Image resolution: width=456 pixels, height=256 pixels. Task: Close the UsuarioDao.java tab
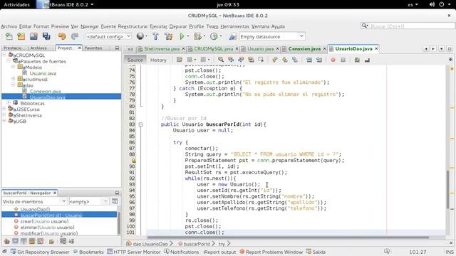(x=376, y=49)
